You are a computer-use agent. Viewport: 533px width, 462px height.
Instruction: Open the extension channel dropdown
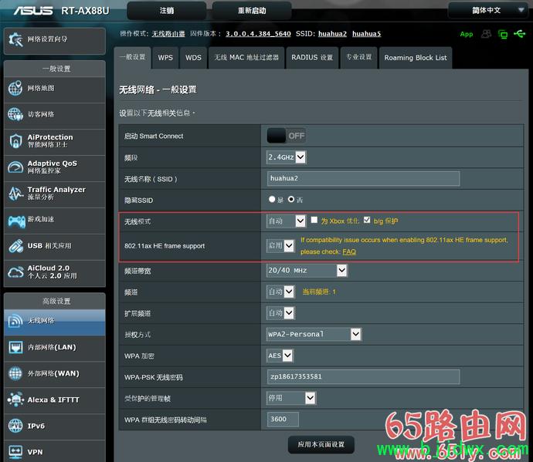pos(280,313)
